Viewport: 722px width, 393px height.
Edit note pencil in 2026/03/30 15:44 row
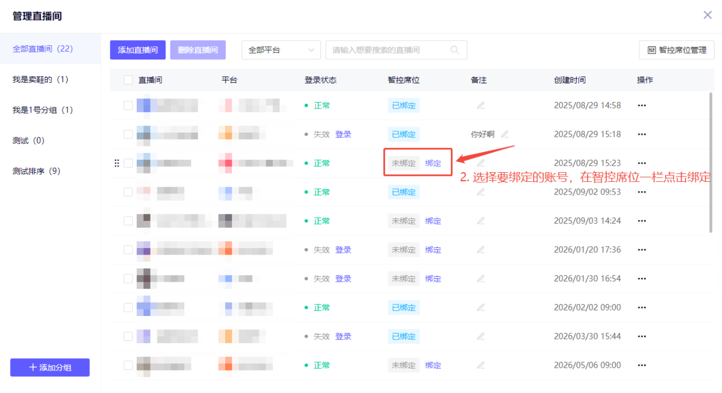tap(481, 336)
